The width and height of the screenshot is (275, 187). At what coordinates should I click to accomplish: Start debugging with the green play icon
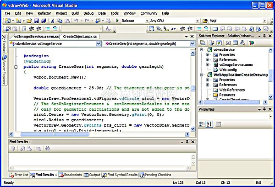(117, 21)
